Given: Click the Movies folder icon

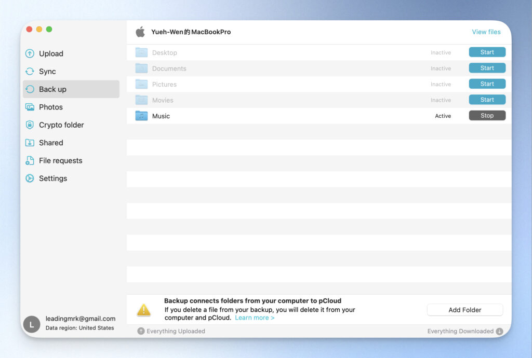Looking at the screenshot, I should pos(141,100).
